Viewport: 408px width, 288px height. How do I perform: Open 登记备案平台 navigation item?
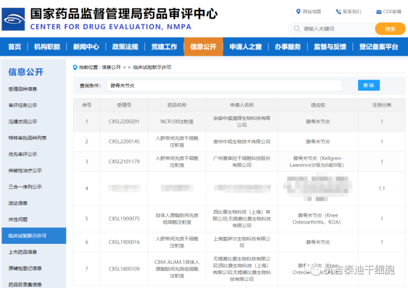coord(379,46)
